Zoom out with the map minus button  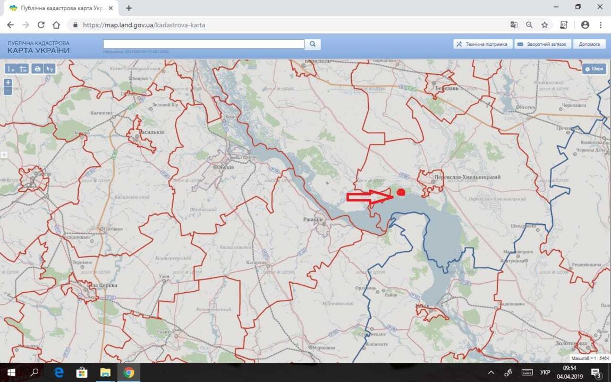click(x=8, y=91)
